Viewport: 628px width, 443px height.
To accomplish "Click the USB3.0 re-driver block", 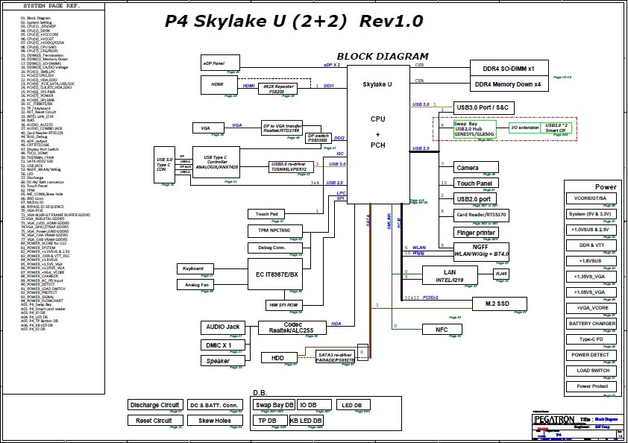I will click(x=291, y=166).
